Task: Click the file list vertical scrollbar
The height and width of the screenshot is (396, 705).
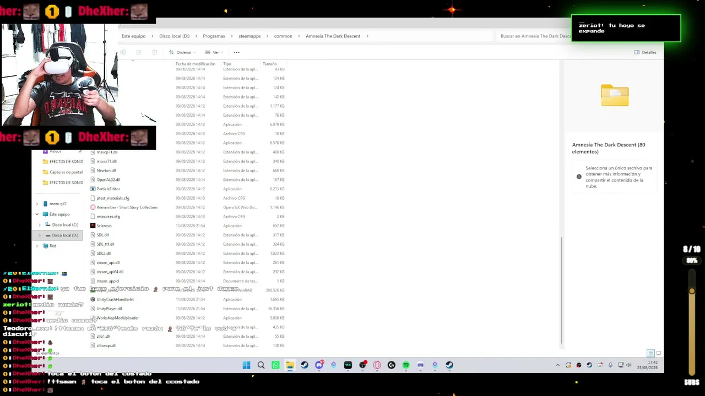Action: pyautogui.click(x=562, y=289)
